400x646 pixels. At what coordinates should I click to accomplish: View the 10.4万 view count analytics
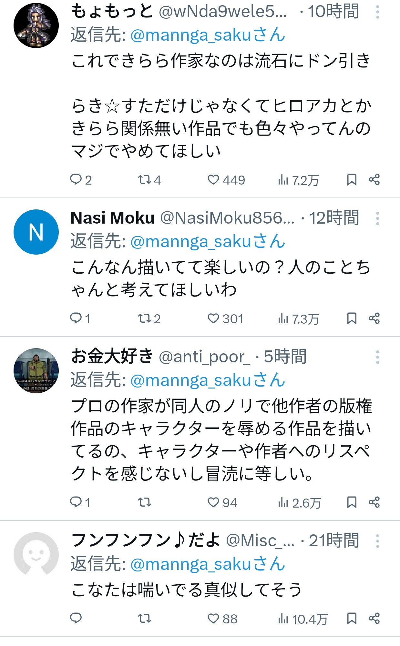tap(303, 619)
